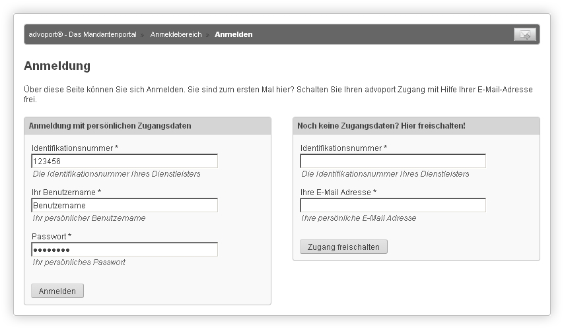Click the right panel Identifikationsnummer label

(343, 148)
